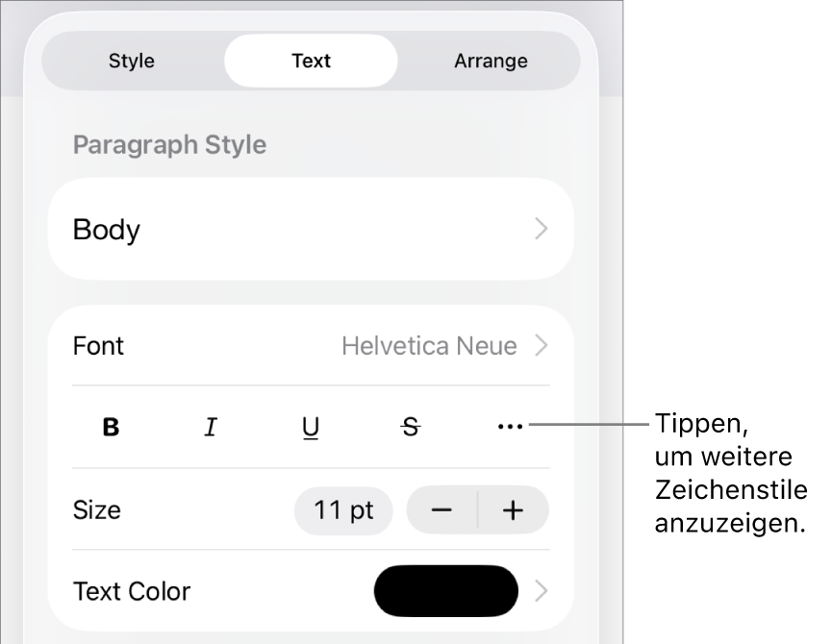Click the 11 pt size field
The image size is (832, 644).
tap(343, 510)
